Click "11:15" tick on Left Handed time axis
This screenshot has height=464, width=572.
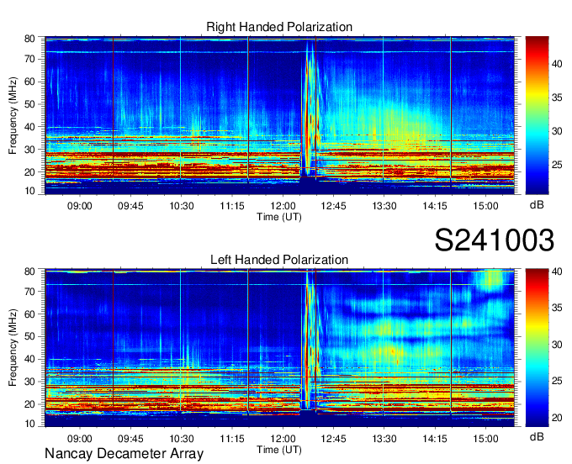point(232,439)
